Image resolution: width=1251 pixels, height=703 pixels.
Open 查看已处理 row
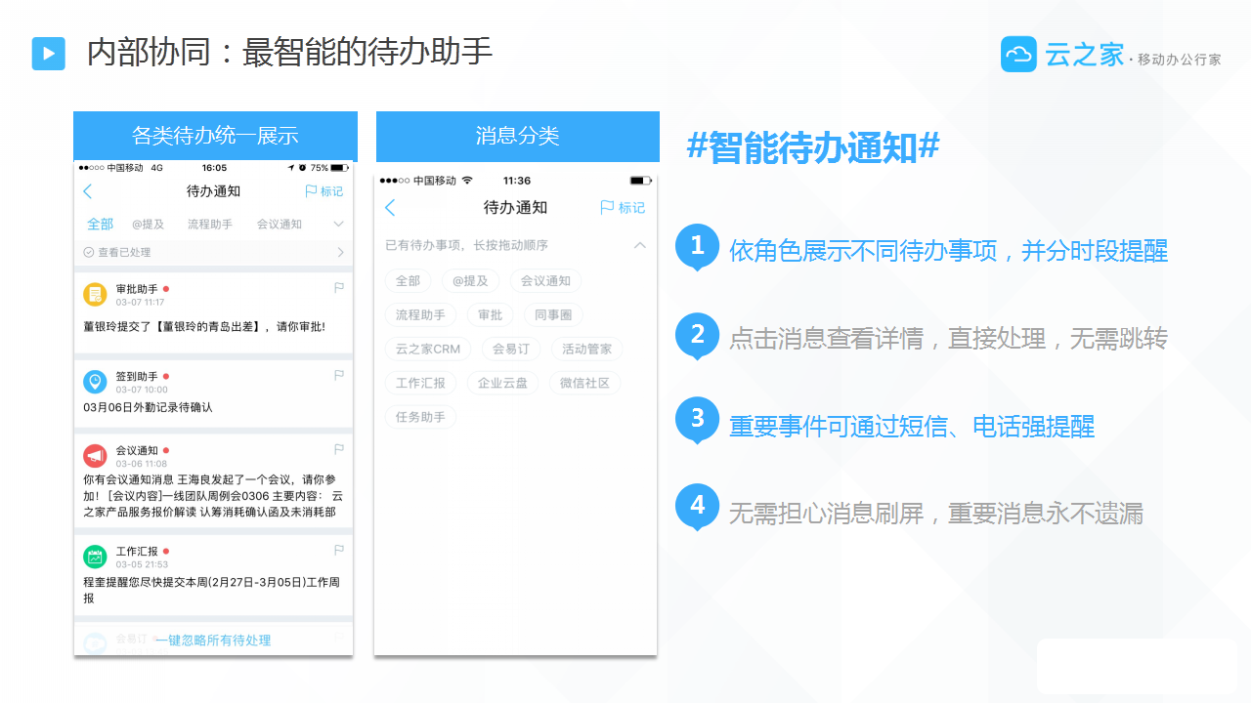(213, 252)
